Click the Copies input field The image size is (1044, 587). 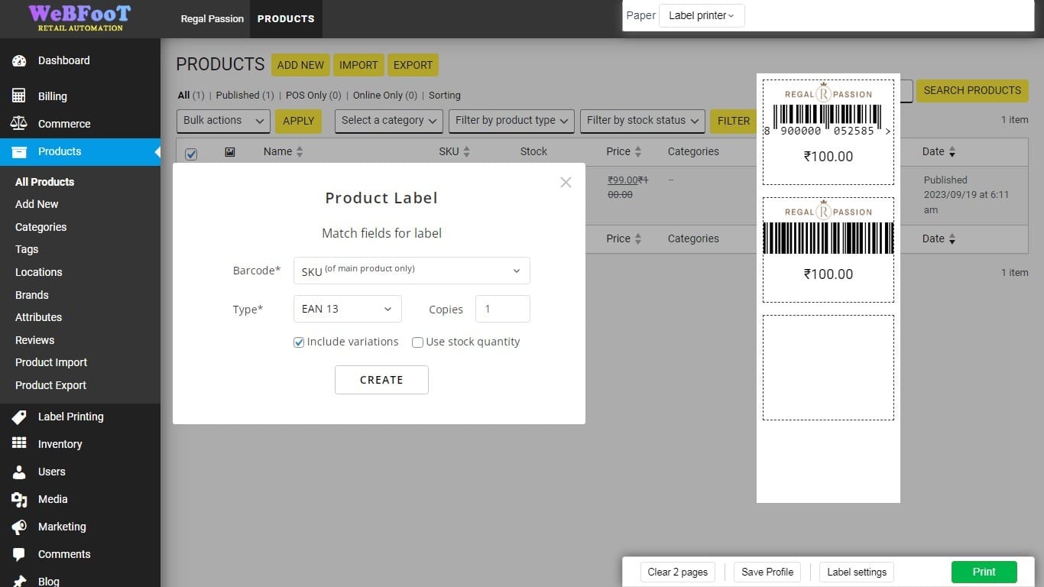[x=503, y=309]
